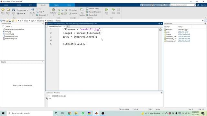The width and height of the screenshot is (207, 116).
Task: Select cameraman-grayscale.jpg in Current Folder
Action: [x=14, y=29]
